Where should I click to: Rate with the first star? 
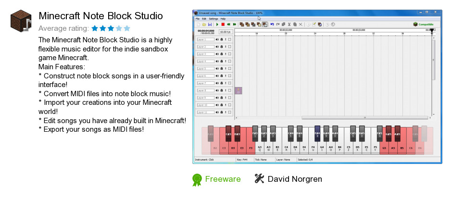coord(95,28)
